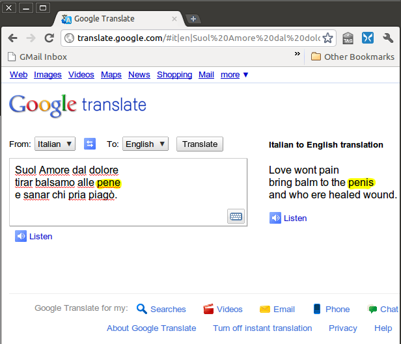Swap the source and target languages
The width and height of the screenshot is (401, 344).
coord(90,144)
